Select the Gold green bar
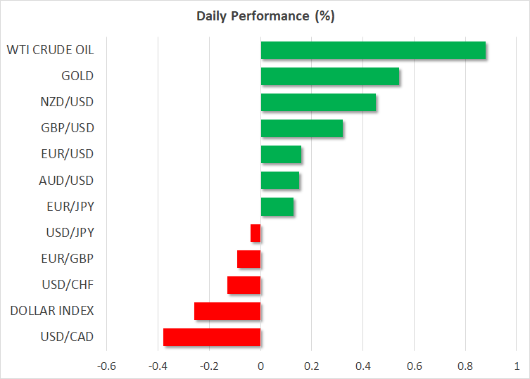 point(330,77)
